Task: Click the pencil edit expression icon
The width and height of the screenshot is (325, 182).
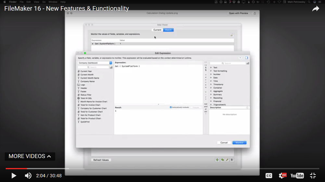Action: coord(227,160)
